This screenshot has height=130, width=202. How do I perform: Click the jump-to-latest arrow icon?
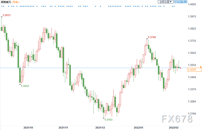[x=186, y=2]
